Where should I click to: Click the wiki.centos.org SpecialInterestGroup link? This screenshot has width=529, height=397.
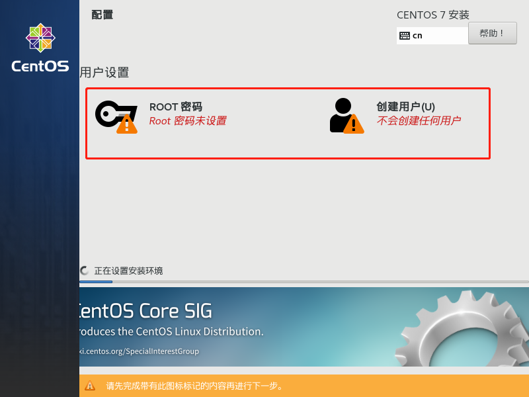tap(139, 351)
